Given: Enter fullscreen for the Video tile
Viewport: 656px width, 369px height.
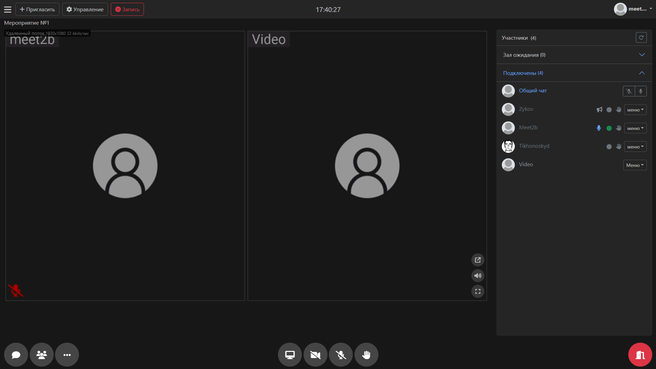Looking at the screenshot, I should (478, 291).
